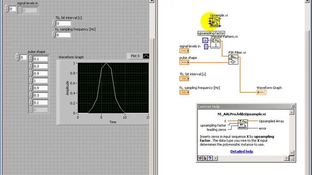This screenshot has width=312, height=175.
Task: Close the Context Help window
Action: coord(292,106)
